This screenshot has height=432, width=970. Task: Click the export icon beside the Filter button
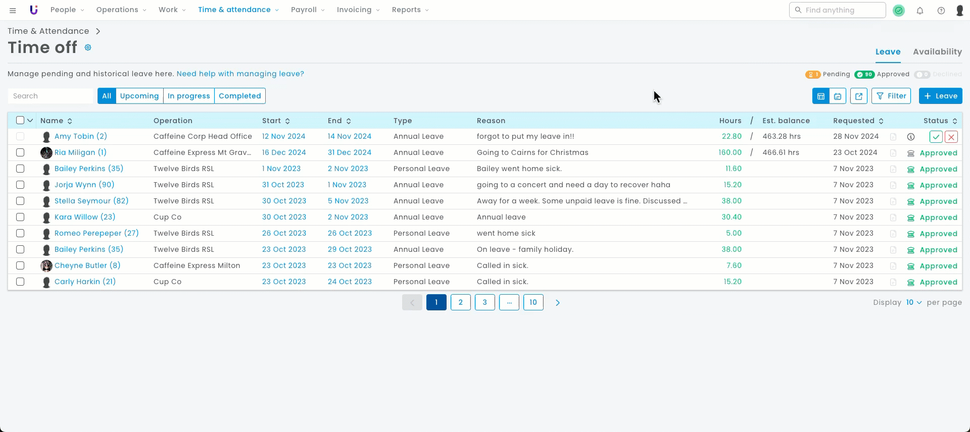click(x=858, y=96)
